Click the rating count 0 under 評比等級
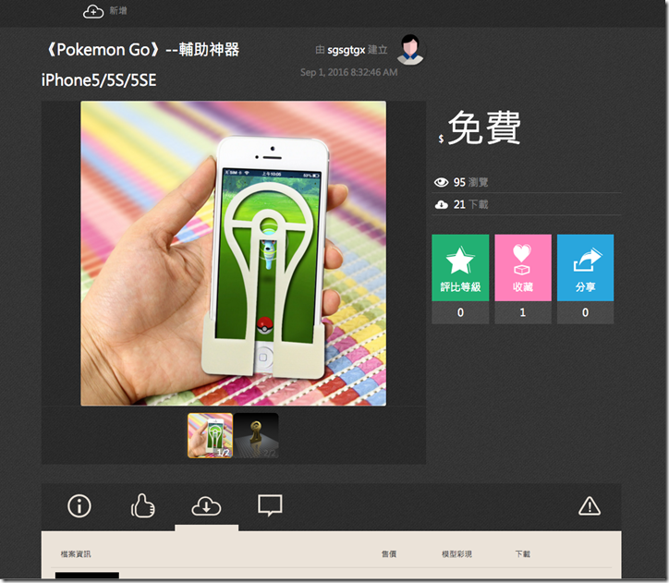 [460, 312]
